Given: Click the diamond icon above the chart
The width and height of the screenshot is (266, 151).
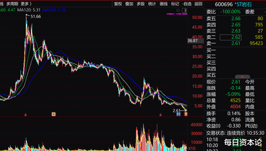Looking at the screenshot, I should click(x=178, y=10).
